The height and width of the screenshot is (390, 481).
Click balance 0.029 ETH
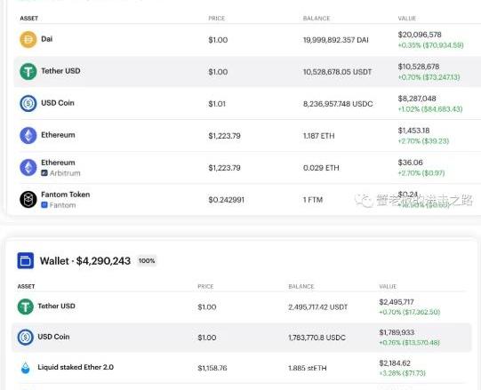(321, 168)
